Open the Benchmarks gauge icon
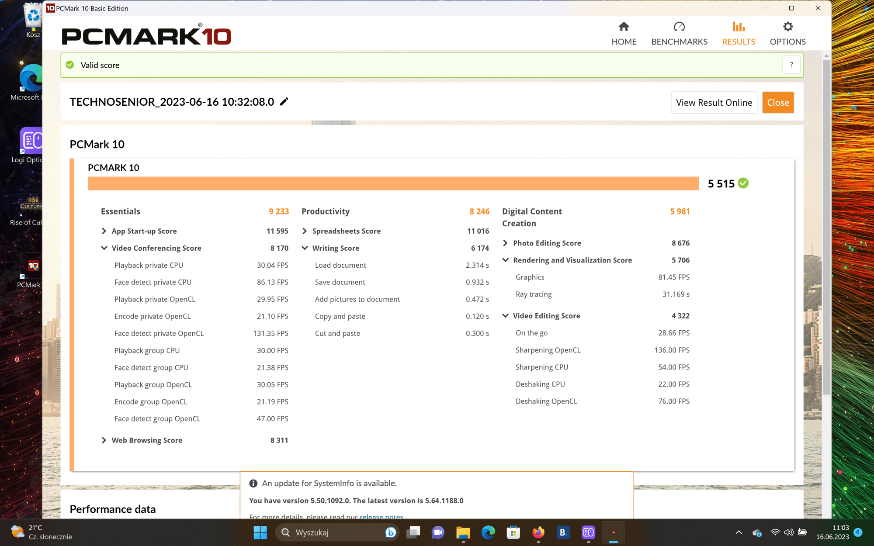Image resolution: width=874 pixels, height=546 pixels. (x=679, y=27)
